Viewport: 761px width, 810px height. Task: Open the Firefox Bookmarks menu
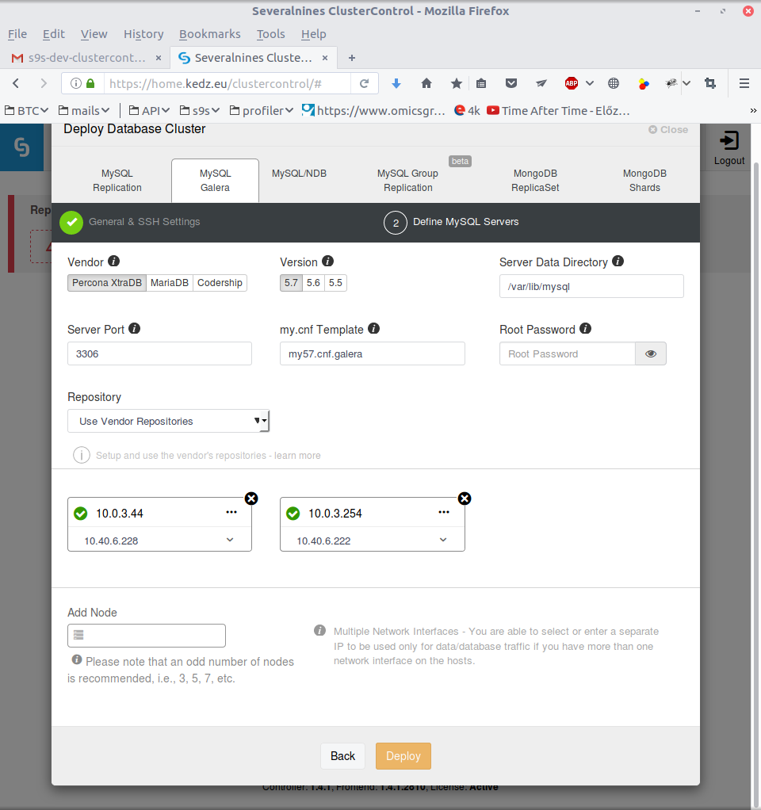(210, 34)
